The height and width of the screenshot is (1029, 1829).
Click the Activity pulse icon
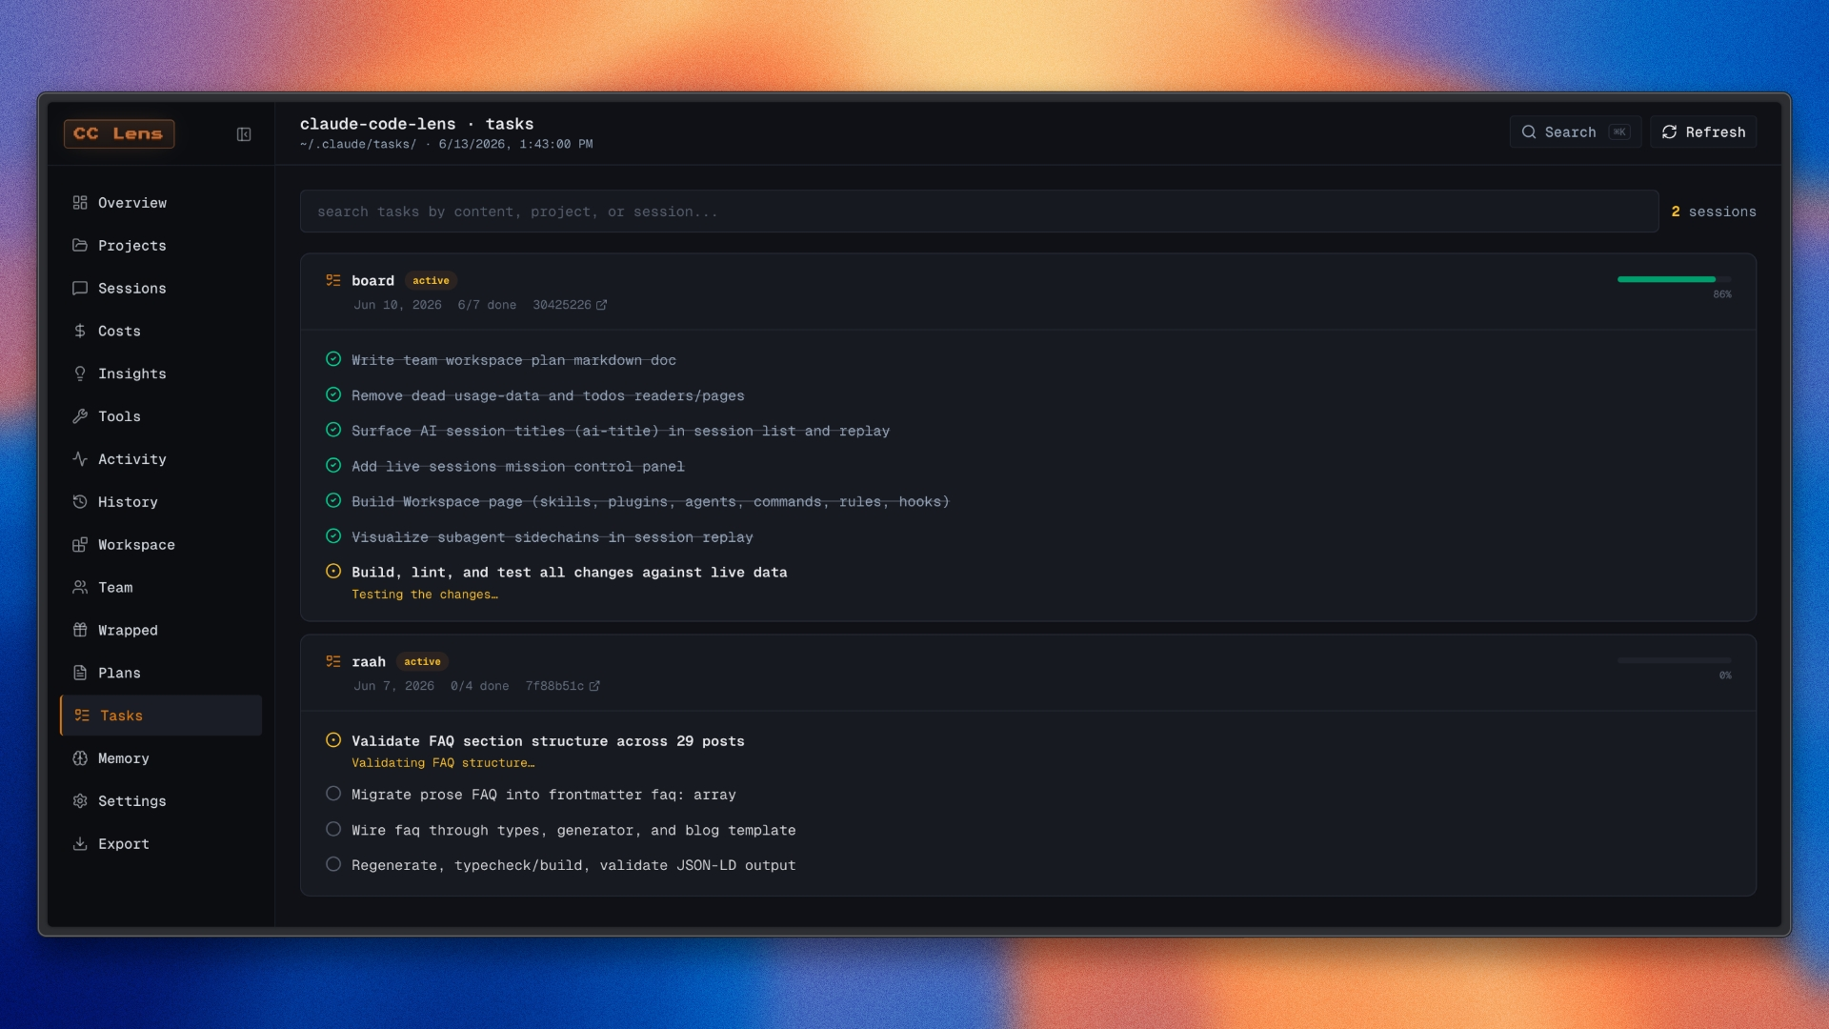pyautogui.click(x=80, y=459)
